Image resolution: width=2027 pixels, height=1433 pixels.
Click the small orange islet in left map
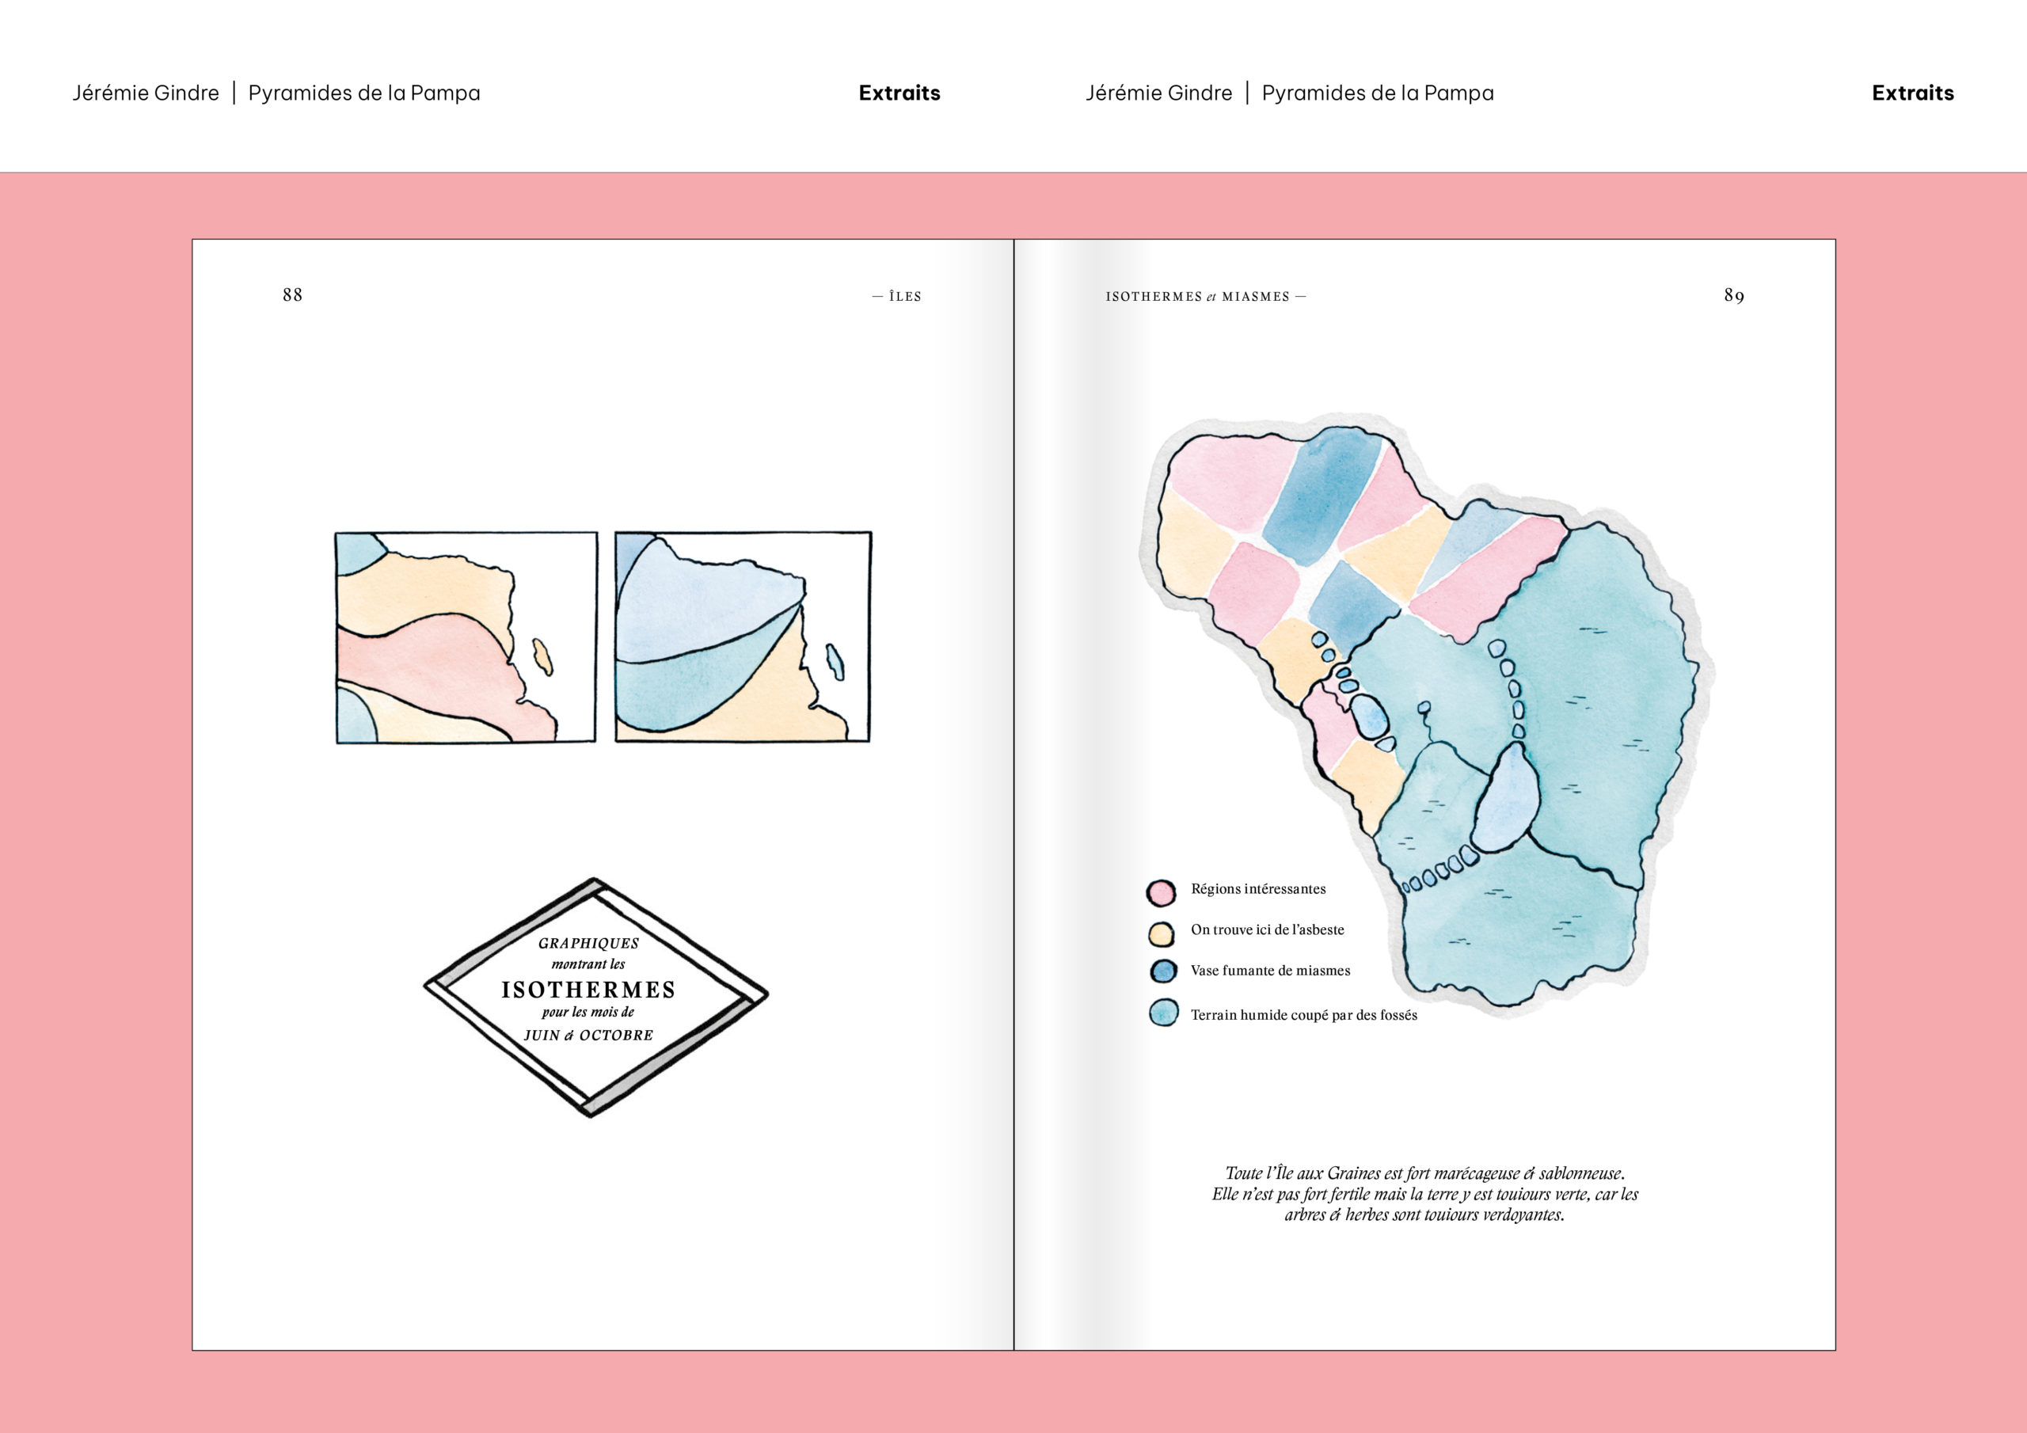[543, 657]
